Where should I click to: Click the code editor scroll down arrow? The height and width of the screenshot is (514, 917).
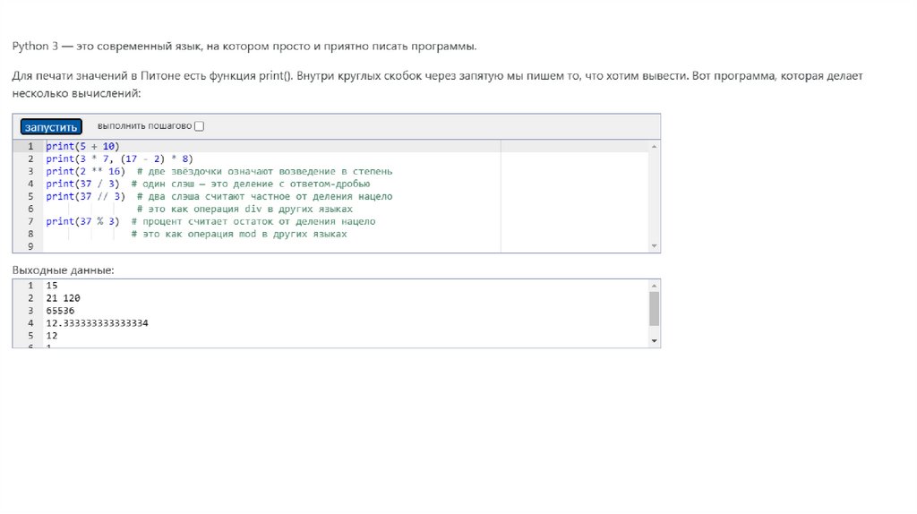[x=655, y=246]
